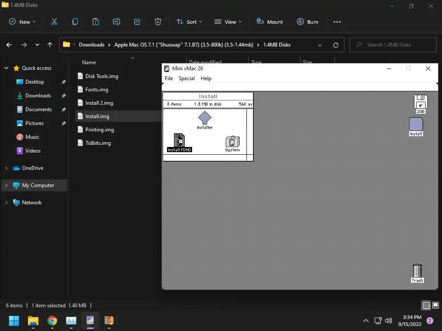Click the Search 1.4MB Disks field
This screenshot has width=442, height=331.
pyautogui.click(x=393, y=45)
